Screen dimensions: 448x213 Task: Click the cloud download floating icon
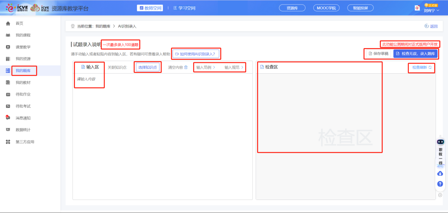click(x=440, y=173)
